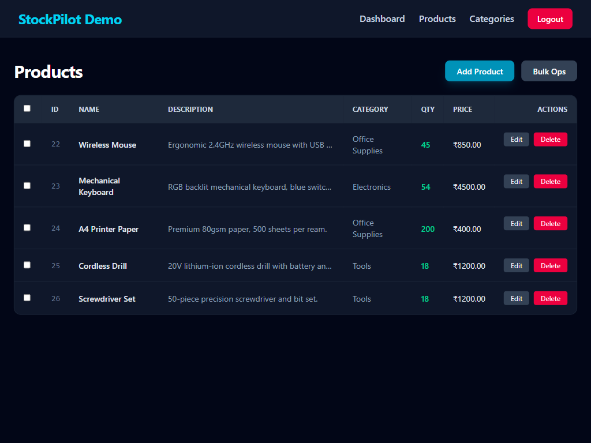591x443 pixels.
Task: Click the PRICE column header
Action: pyautogui.click(x=462, y=109)
